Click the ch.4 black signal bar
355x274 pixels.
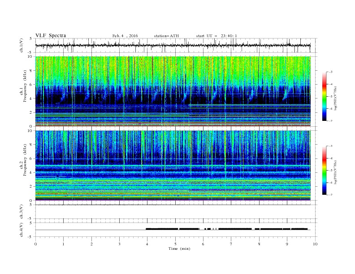tap(227, 229)
